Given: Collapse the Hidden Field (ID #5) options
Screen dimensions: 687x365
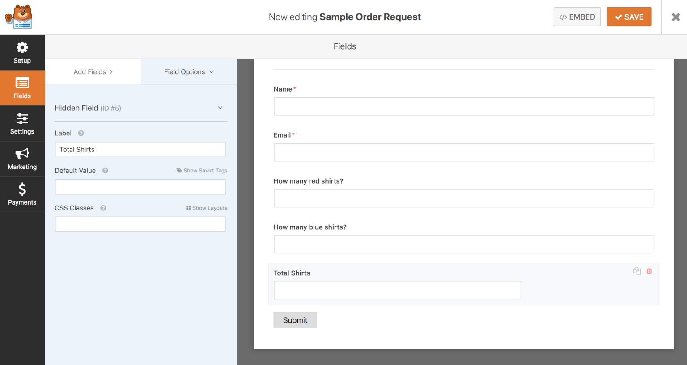Looking at the screenshot, I should point(220,108).
